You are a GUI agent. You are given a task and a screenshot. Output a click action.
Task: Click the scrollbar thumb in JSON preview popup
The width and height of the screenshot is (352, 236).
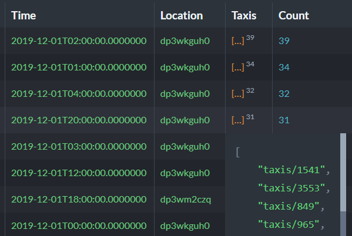tap(343, 172)
